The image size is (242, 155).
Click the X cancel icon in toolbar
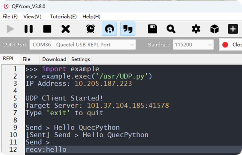(x=66, y=29)
